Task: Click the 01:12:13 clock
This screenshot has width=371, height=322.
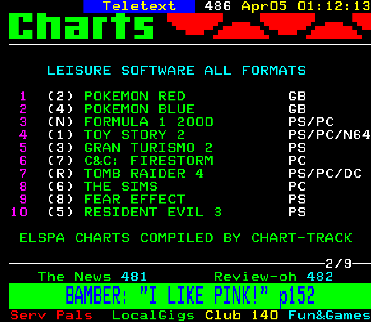Action: pos(334,6)
